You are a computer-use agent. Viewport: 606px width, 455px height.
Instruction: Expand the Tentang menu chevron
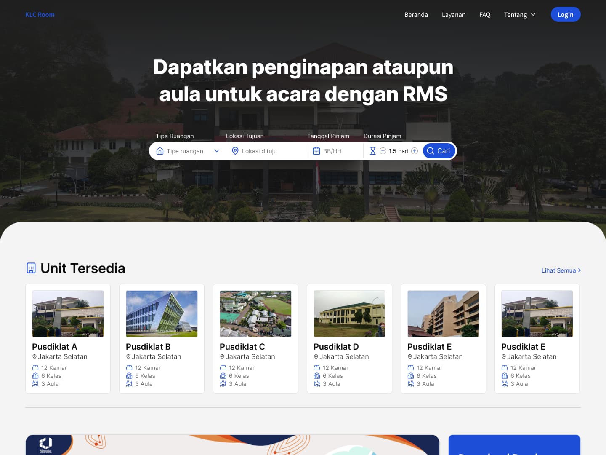click(x=532, y=14)
